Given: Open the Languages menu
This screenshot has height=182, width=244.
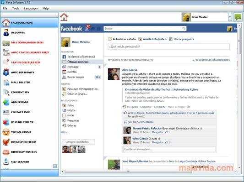Looking at the screenshot, I should [x=31, y=8].
